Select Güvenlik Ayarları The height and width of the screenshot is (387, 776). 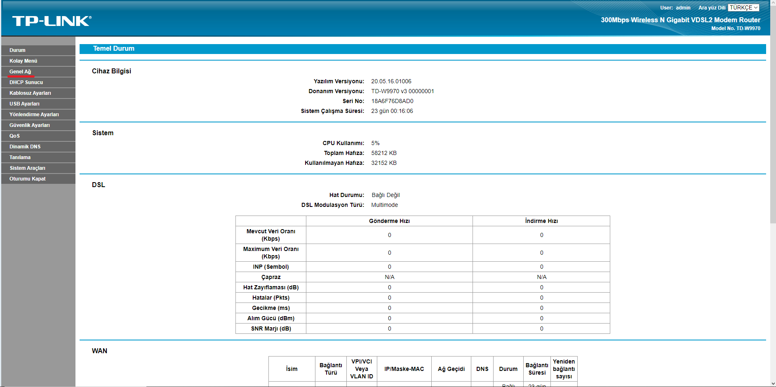[31, 125]
